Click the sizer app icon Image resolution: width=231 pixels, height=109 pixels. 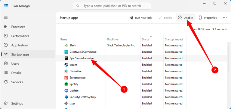[x=66, y=103]
